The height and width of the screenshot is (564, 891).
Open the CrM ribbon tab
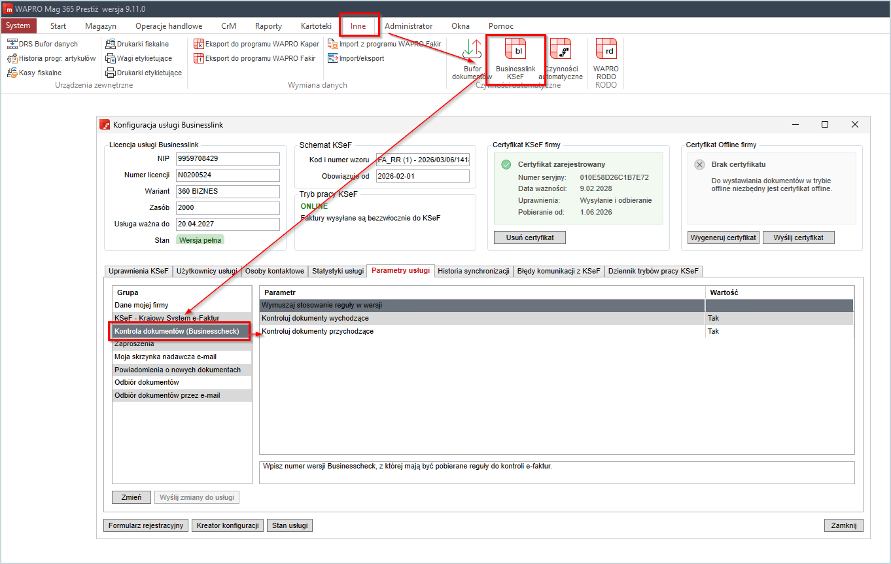pos(229,26)
